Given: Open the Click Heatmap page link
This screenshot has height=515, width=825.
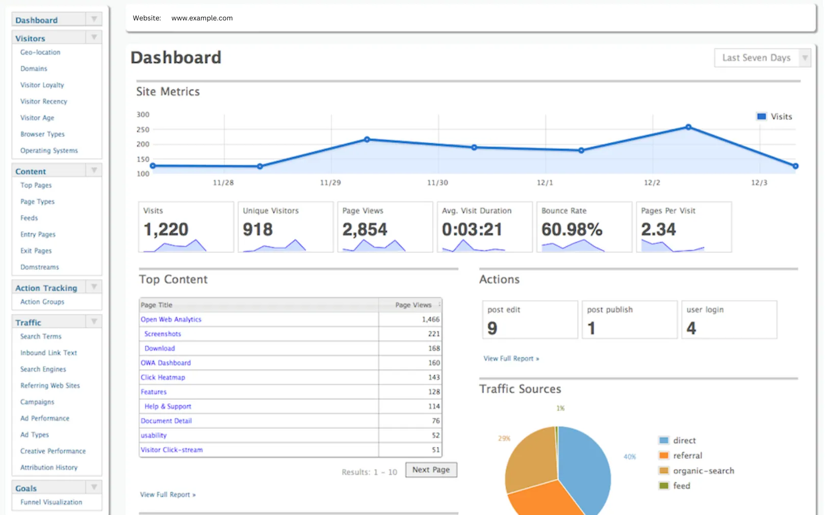Looking at the screenshot, I should coord(163,377).
